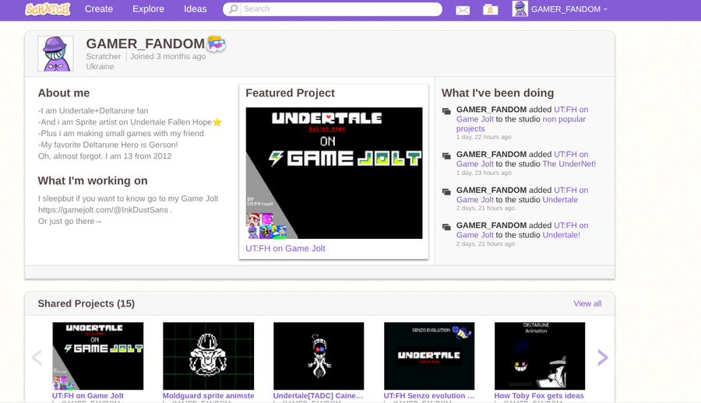Click the 'About me' heading
This screenshot has width=701, height=403.
pyautogui.click(x=64, y=93)
